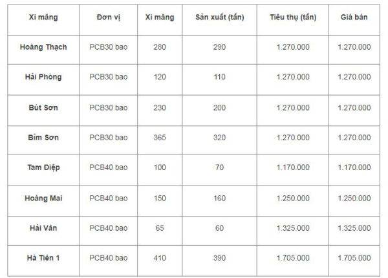
Task: Click the "Hoàng Thạch" row label
Action: pos(44,47)
